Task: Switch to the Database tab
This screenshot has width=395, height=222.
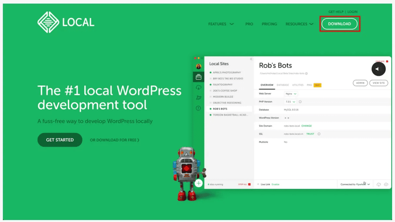Action: pyautogui.click(x=283, y=85)
